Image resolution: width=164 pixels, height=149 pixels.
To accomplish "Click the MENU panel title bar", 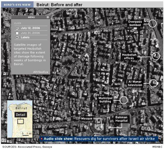I will pyautogui.click(x=30, y=17).
